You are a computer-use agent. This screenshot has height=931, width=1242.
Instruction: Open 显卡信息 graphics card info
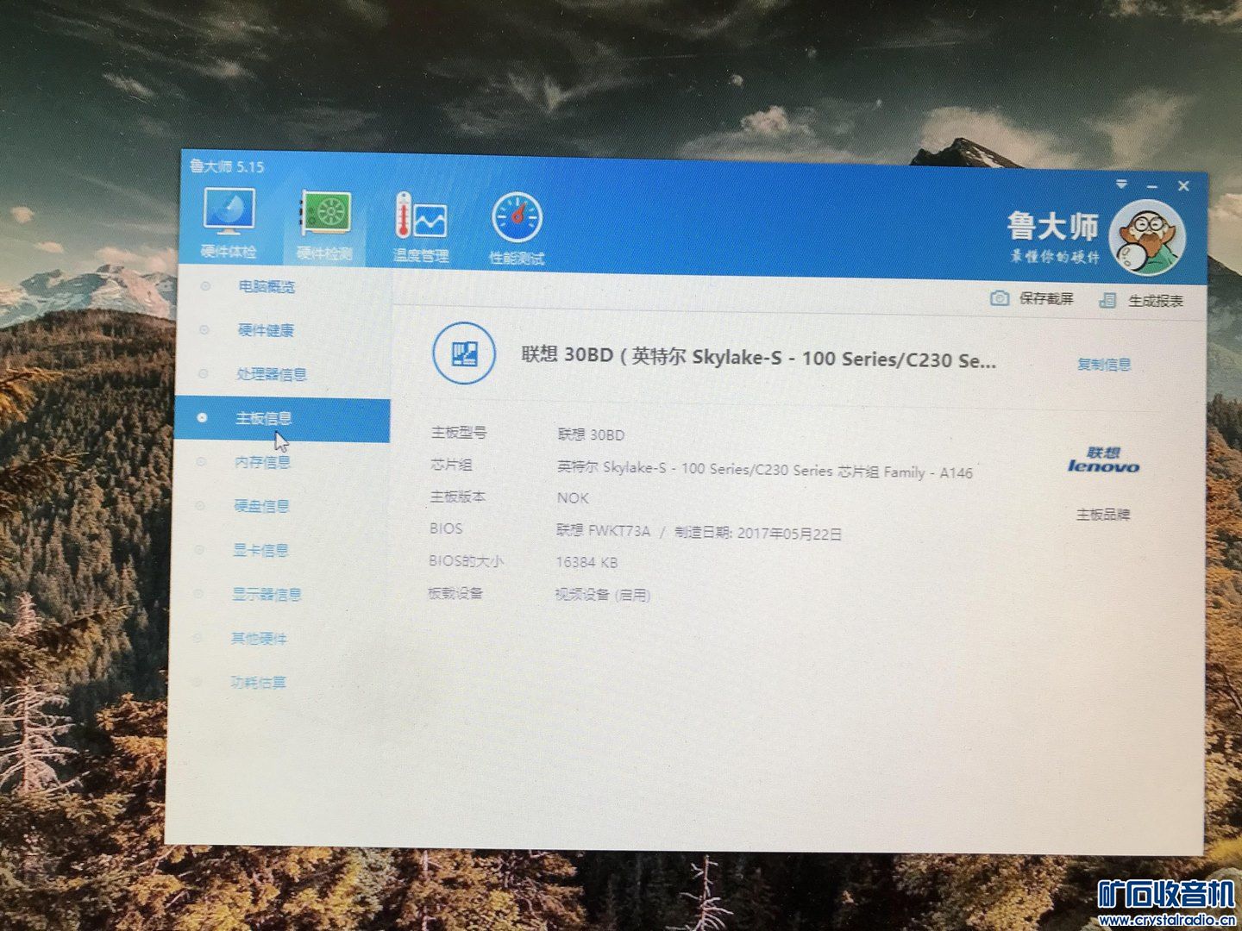(260, 550)
